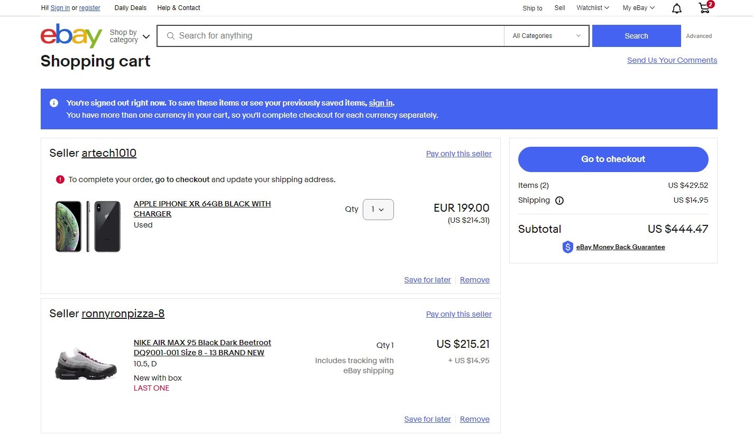Click Go to checkout
The image size is (753, 436).
[612, 159]
